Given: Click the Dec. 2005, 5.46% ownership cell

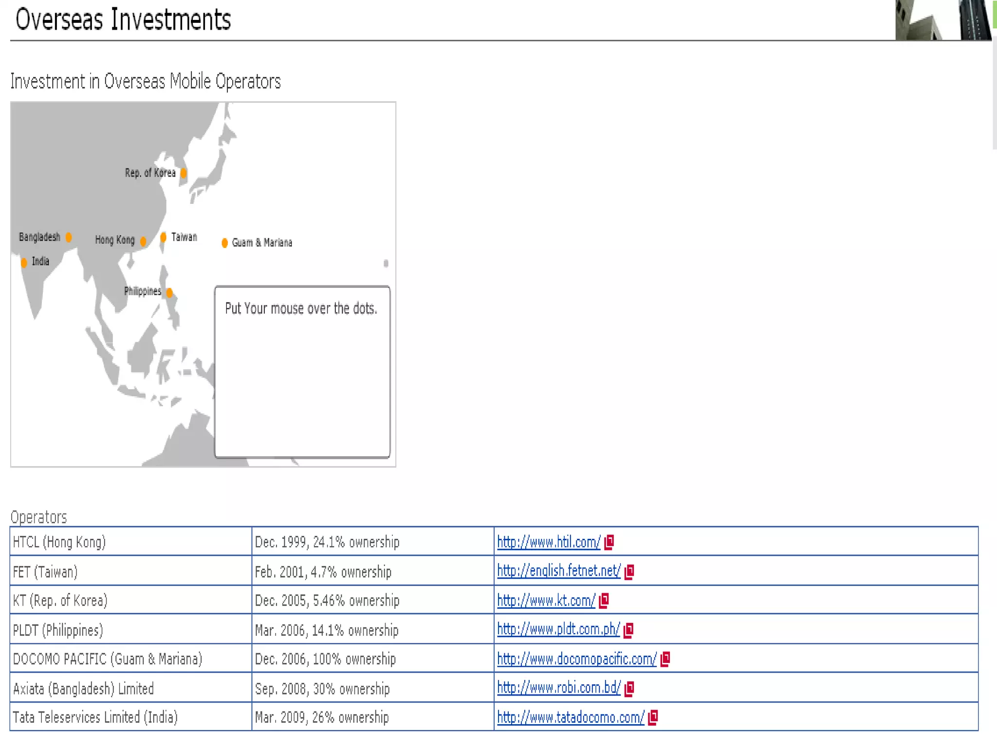Looking at the screenshot, I should pos(373,600).
